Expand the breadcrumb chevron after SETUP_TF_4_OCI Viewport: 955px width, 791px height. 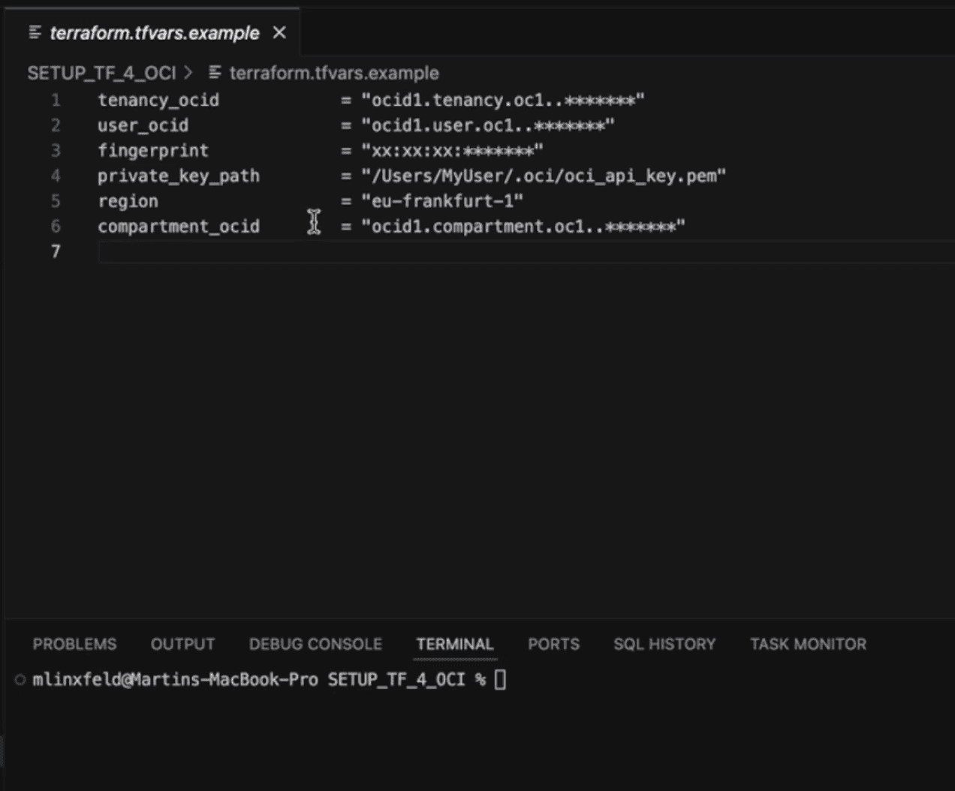[188, 73]
